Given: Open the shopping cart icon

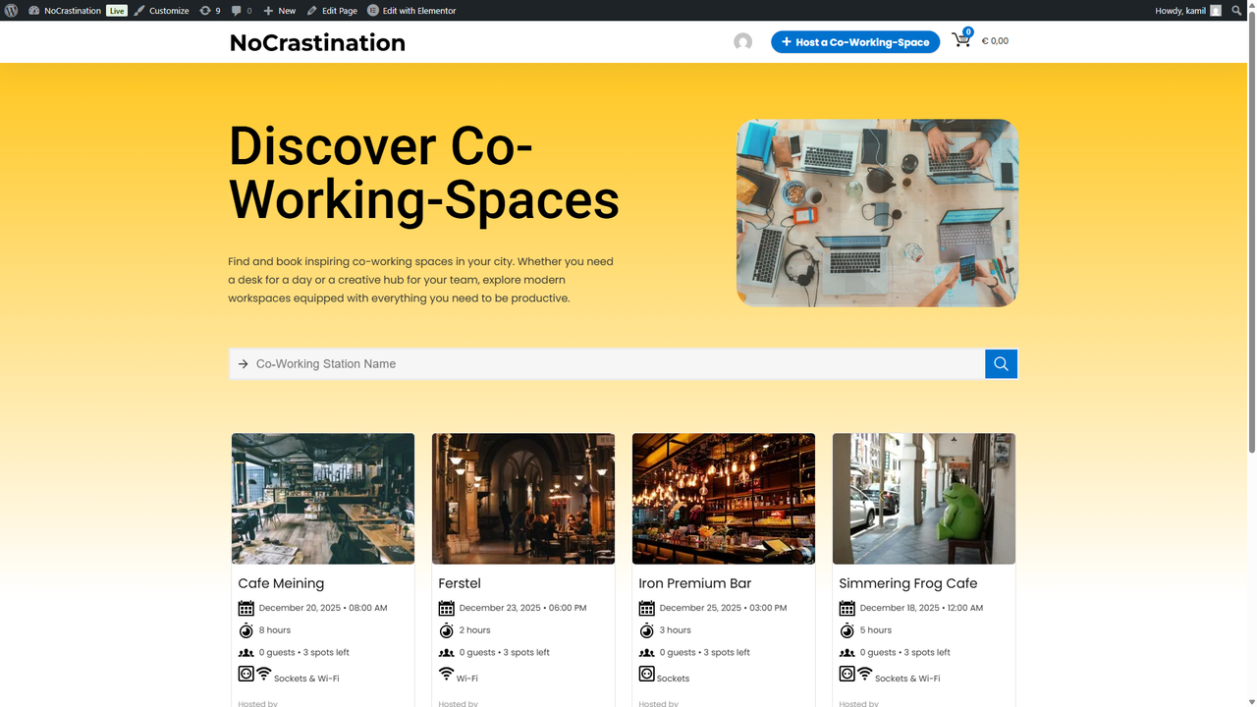Looking at the screenshot, I should point(962,39).
